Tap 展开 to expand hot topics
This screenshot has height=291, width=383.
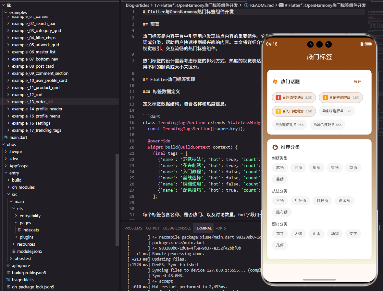click(x=357, y=82)
